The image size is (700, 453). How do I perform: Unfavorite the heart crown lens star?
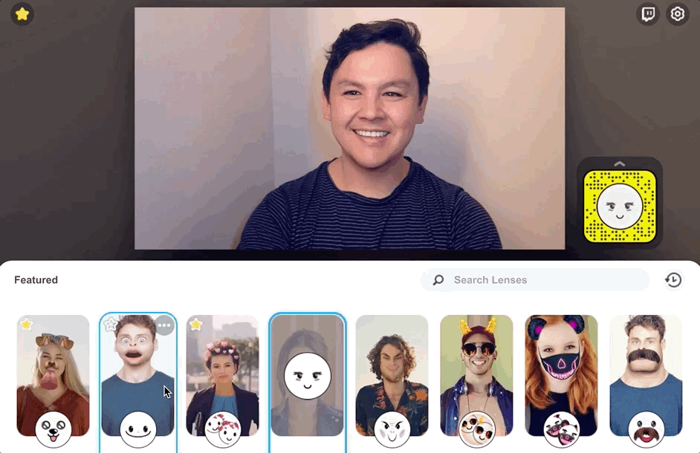(195, 325)
